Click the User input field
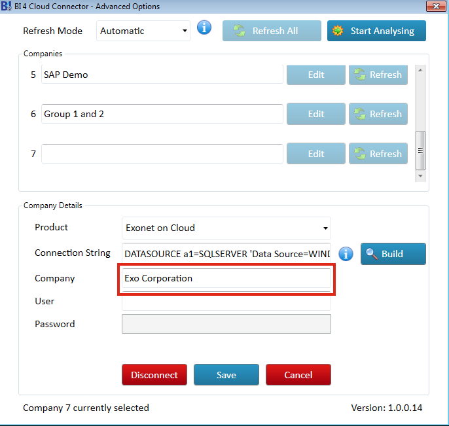Image resolution: width=449 pixels, height=426 pixels. click(x=226, y=301)
